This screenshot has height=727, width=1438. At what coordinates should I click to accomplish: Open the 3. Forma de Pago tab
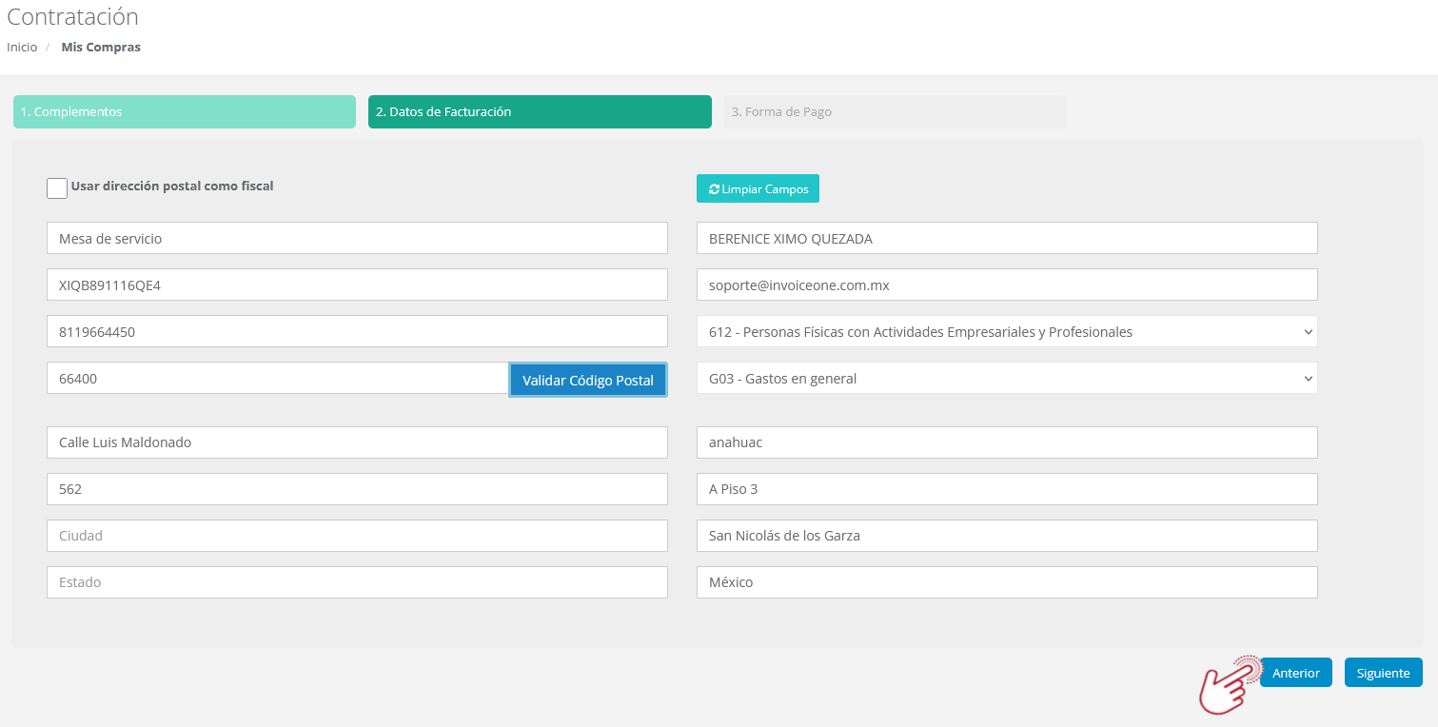click(895, 112)
